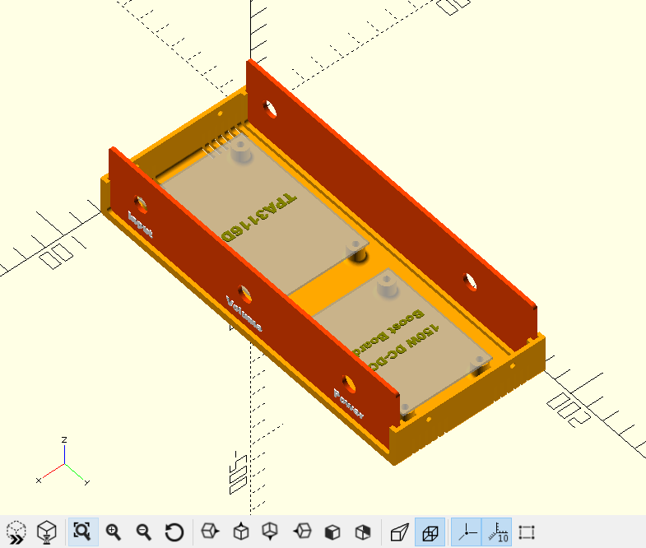Click the Volume hole on front panel
Image resolution: width=646 pixels, height=548 pixels.
click(x=244, y=294)
